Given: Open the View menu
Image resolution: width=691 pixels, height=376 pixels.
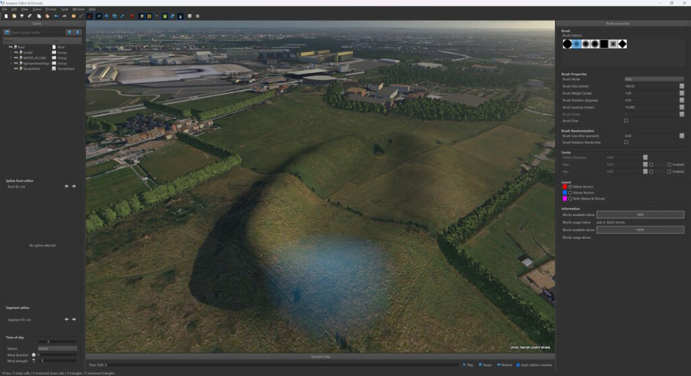Looking at the screenshot, I should [x=25, y=9].
